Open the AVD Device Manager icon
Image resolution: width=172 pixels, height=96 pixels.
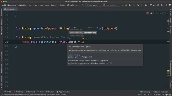coord(158,5)
